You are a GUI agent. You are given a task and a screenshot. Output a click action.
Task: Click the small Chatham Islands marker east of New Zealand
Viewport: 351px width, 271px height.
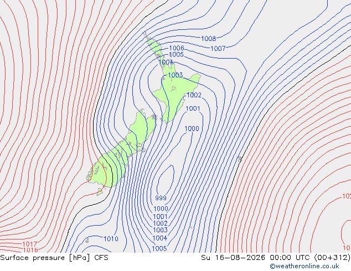pos(240,159)
